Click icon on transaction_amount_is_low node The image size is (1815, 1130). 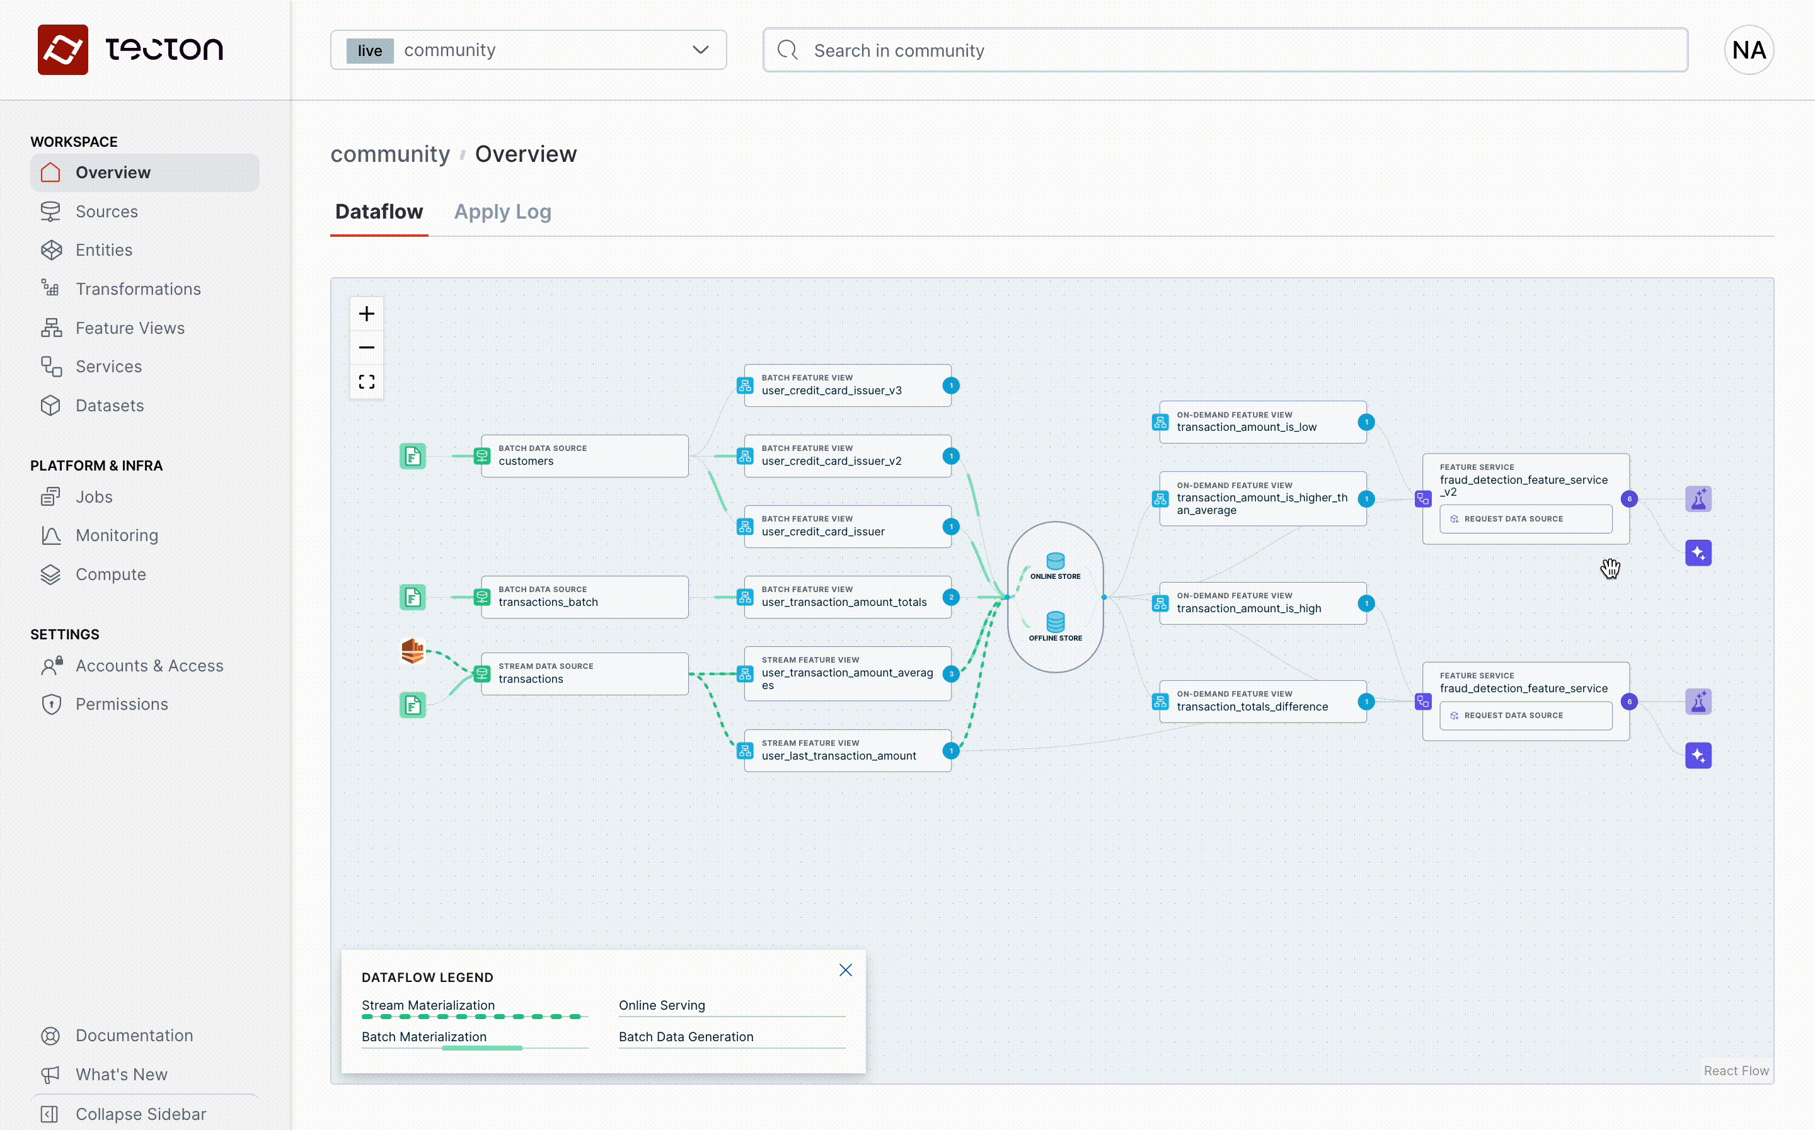(1160, 422)
